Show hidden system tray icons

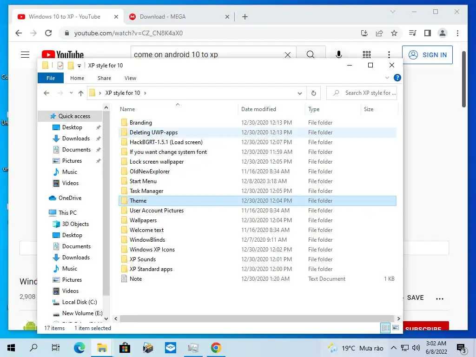393,348
